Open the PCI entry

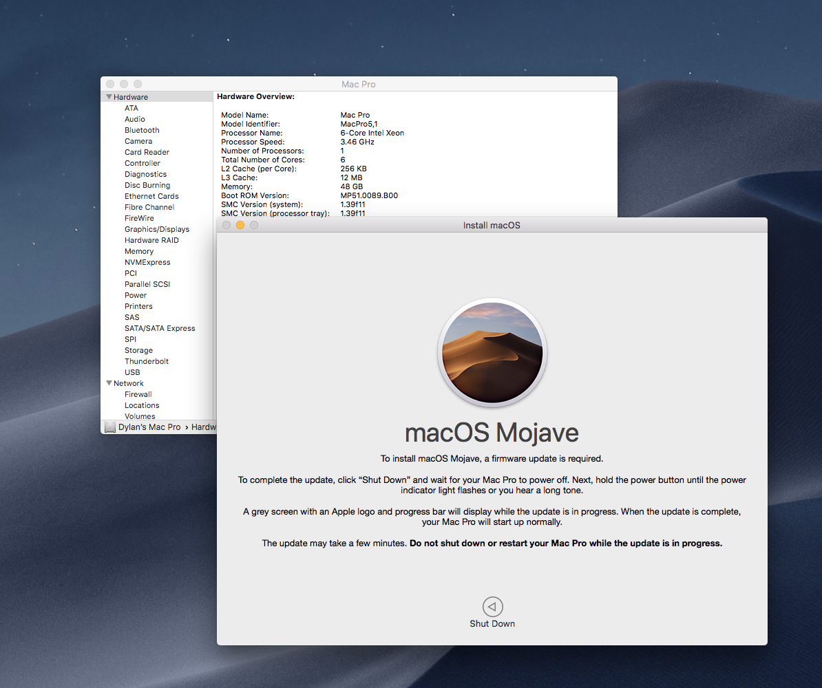(131, 273)
